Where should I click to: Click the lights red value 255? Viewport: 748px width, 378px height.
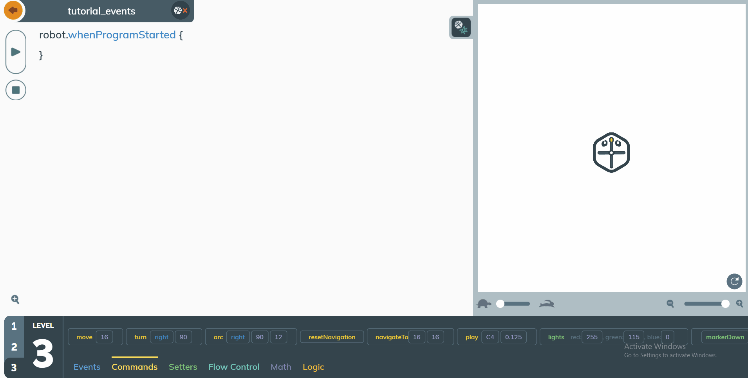(592, 337)
